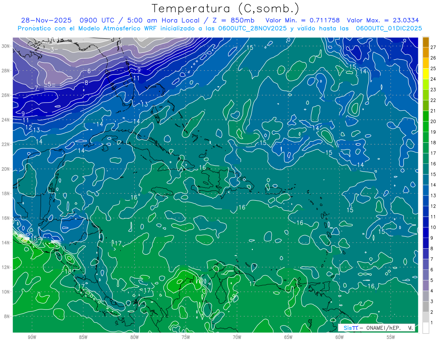
Task: Select 'Valor Max. = 23.0334' text
Action: tap(384, 20)
